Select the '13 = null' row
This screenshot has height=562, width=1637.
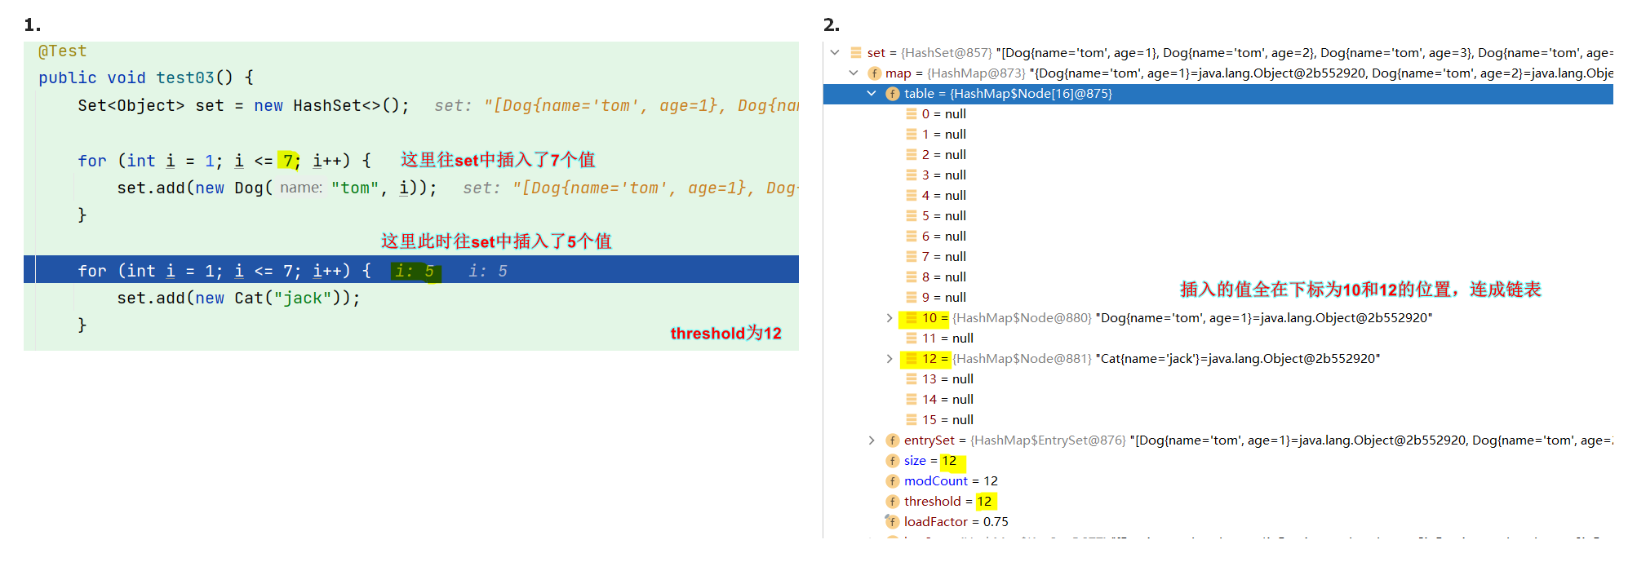[947, 378]
